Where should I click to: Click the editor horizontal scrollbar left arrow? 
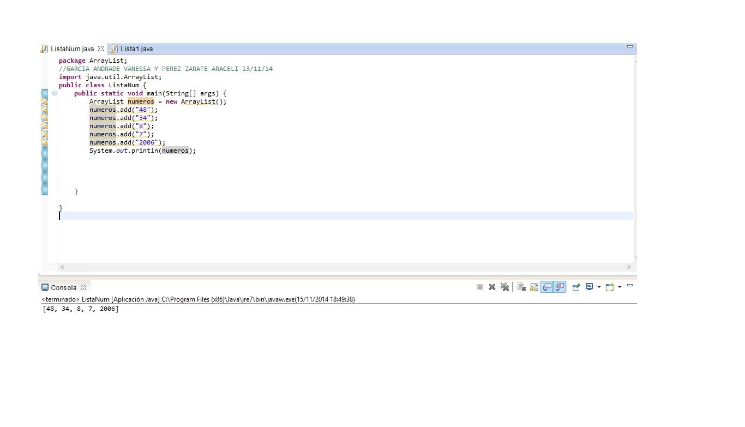[x=62, y=267]
